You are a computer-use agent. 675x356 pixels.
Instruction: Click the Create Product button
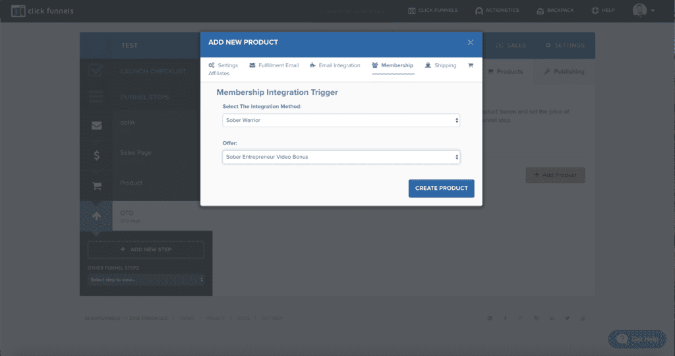click(441, 189)
